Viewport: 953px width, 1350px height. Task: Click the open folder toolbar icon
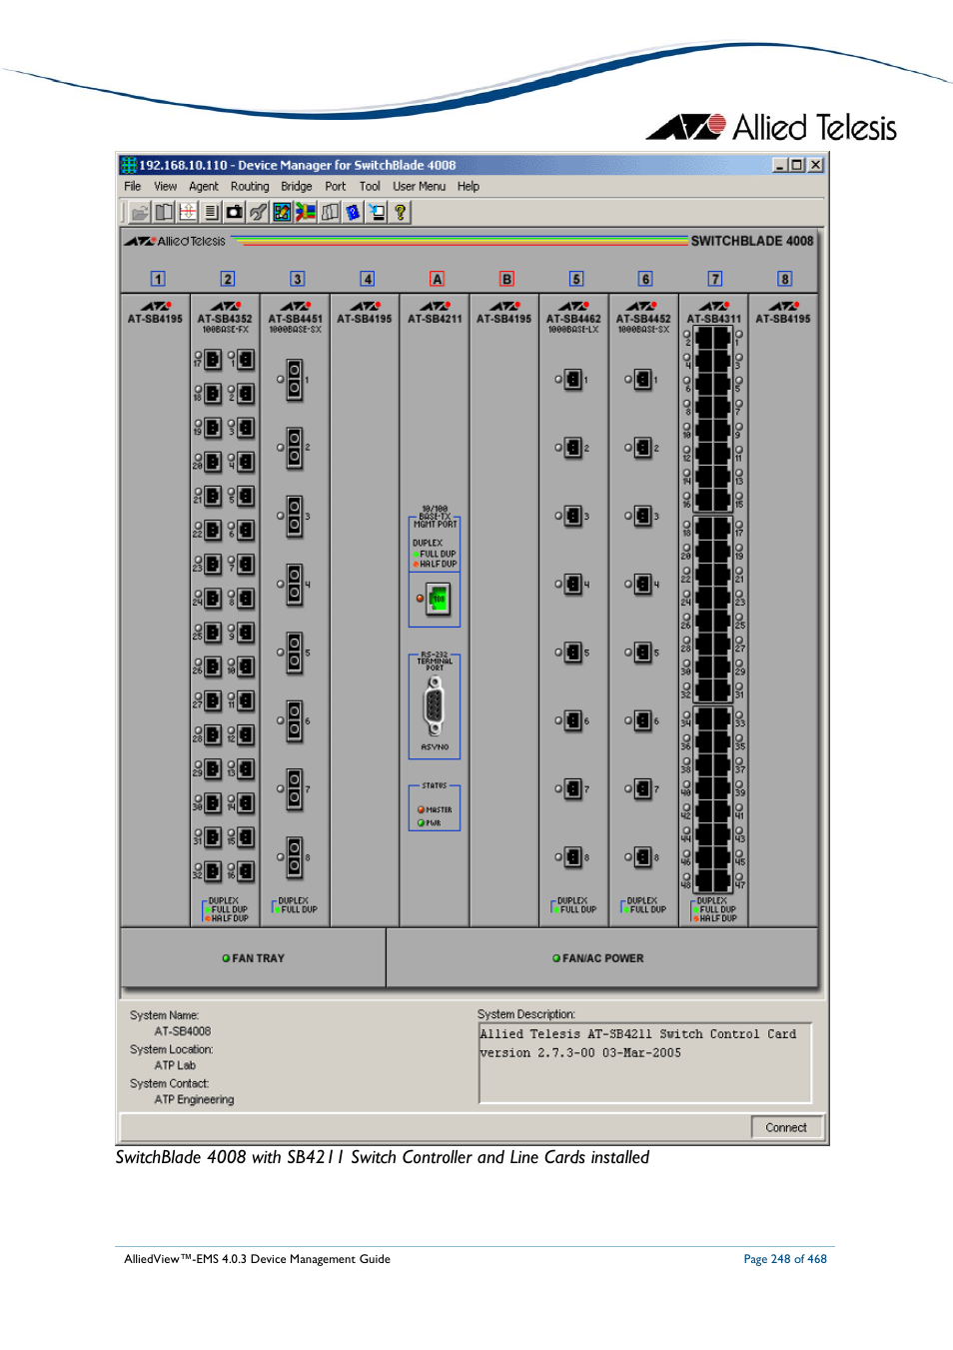tap(140, 212)
